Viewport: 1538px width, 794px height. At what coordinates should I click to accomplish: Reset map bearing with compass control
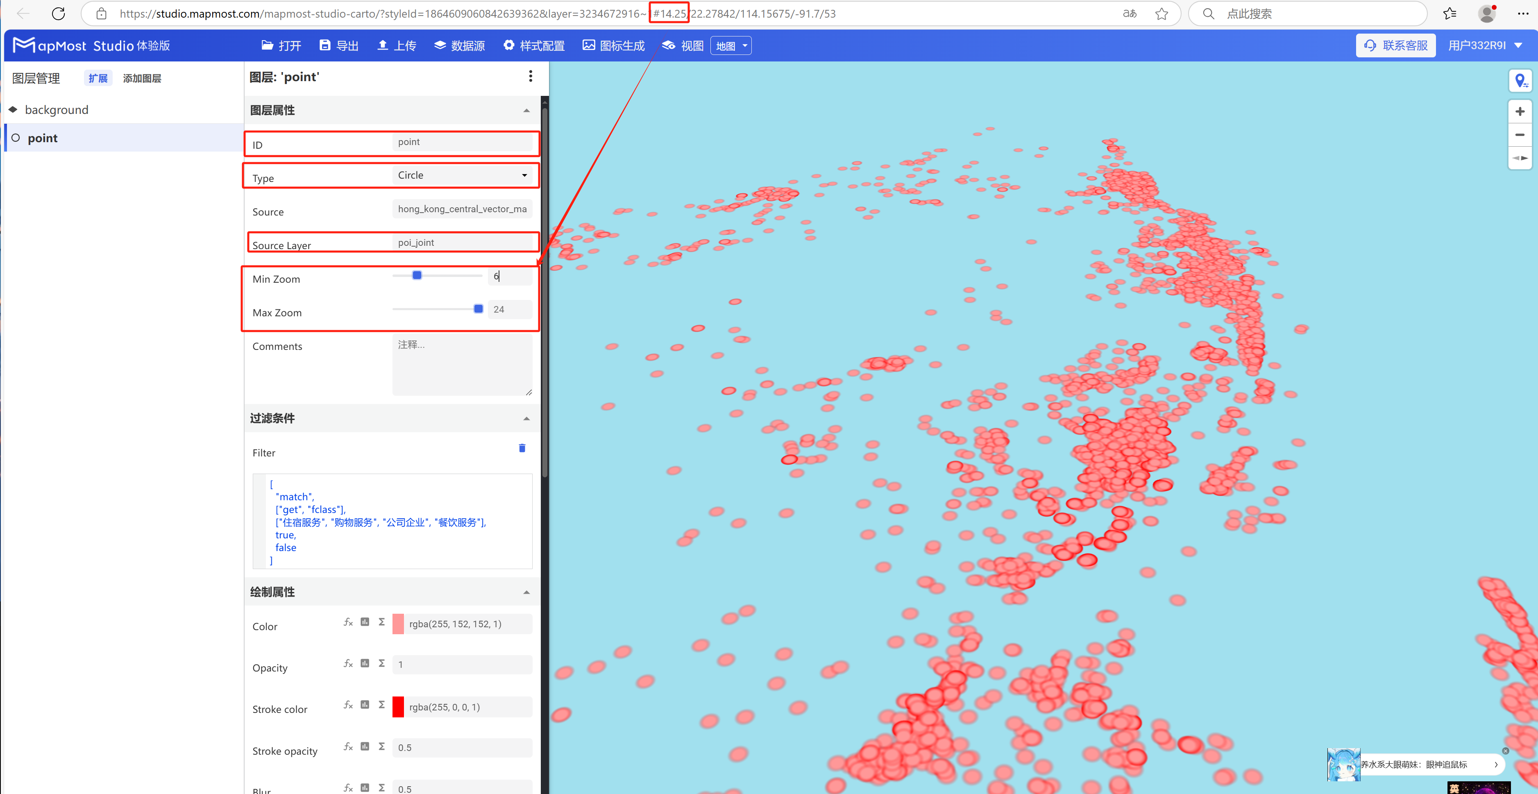coord(1520,158)
